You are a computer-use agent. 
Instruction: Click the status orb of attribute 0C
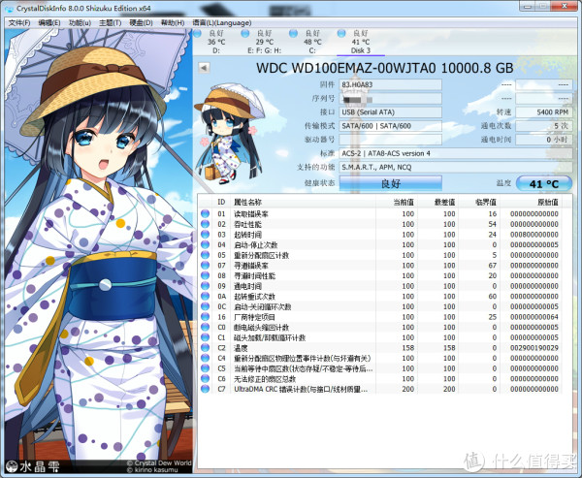(x=205, y=306)
